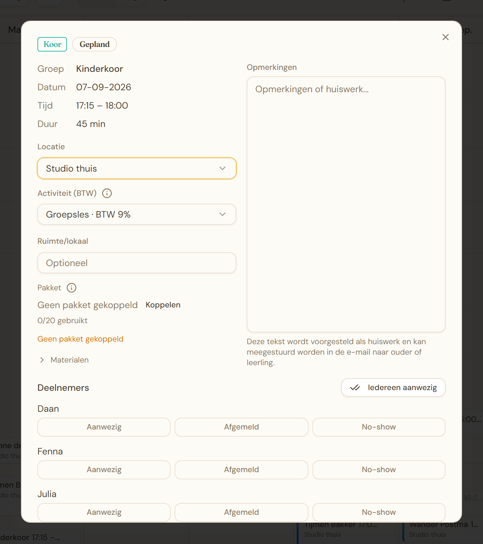Expand the Materialen section
The height and width of the screenshot is (544, 483).
(x=64, y=360)
